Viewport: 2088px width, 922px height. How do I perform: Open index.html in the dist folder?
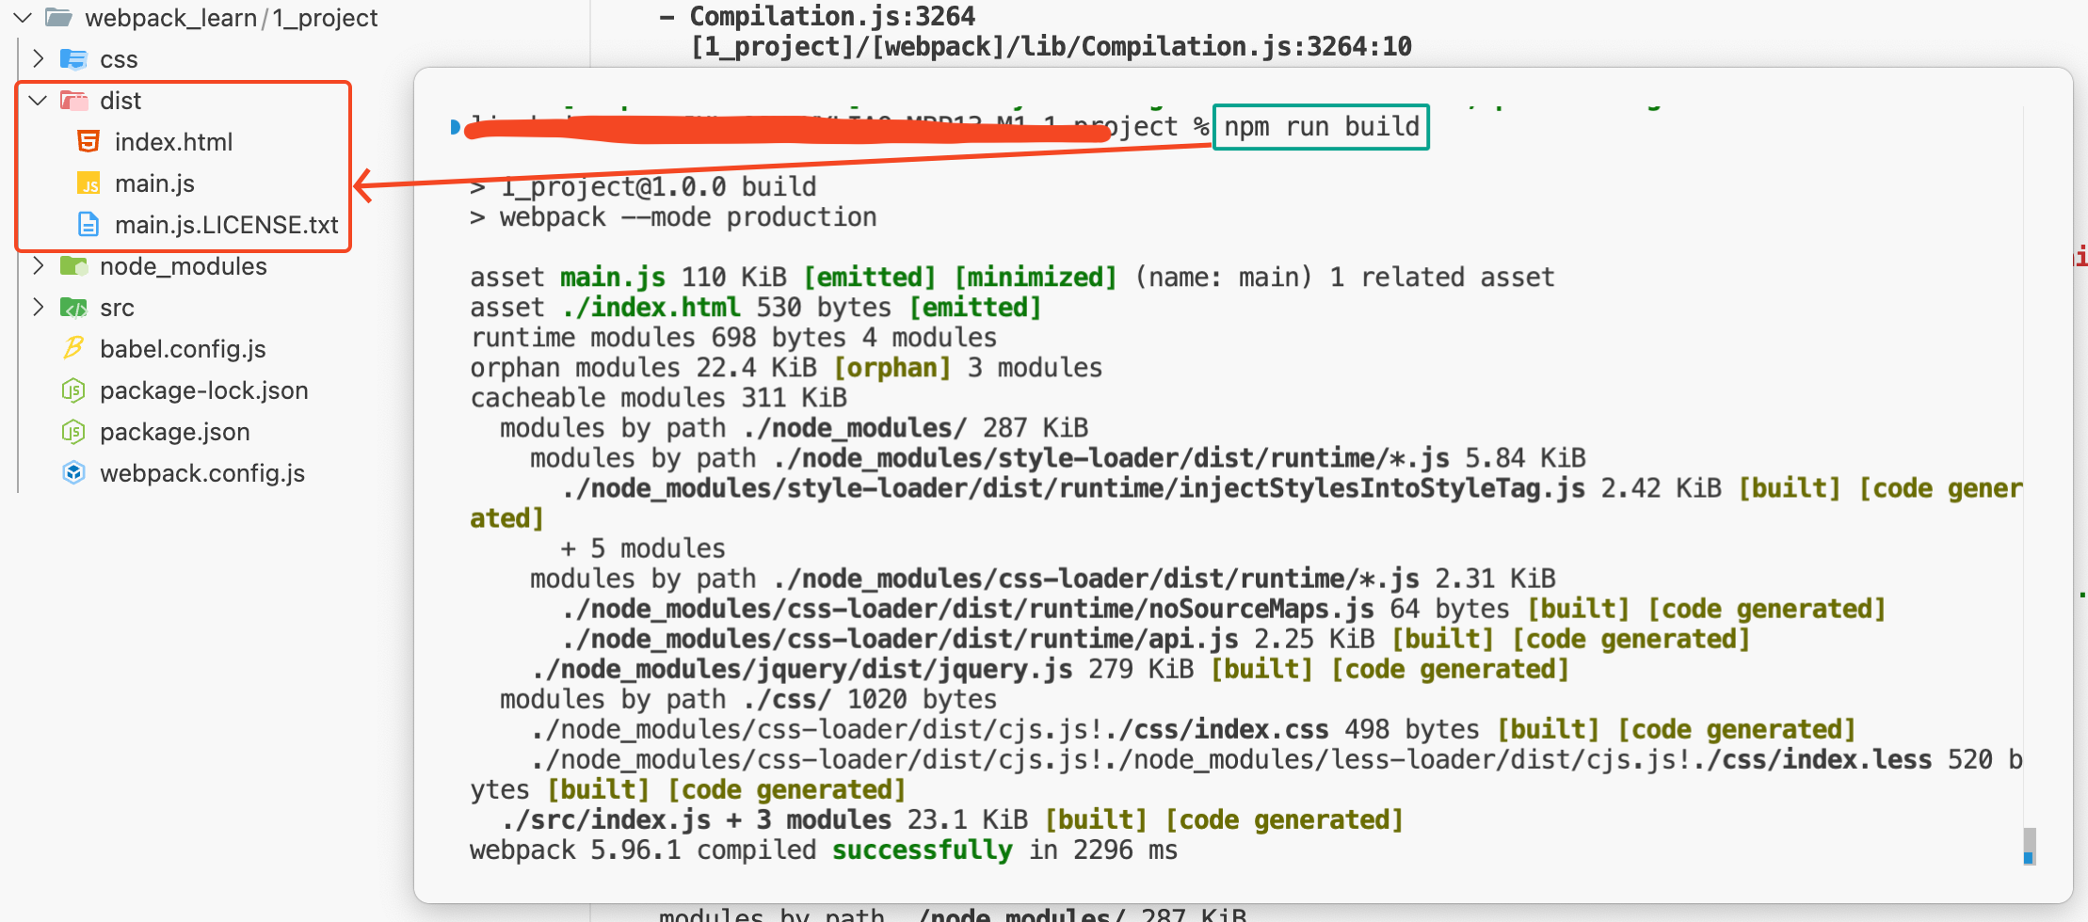click(173, 142)
